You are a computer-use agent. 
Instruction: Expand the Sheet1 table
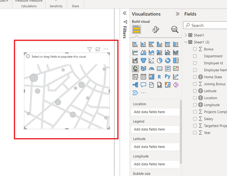(x=186, y=35)
